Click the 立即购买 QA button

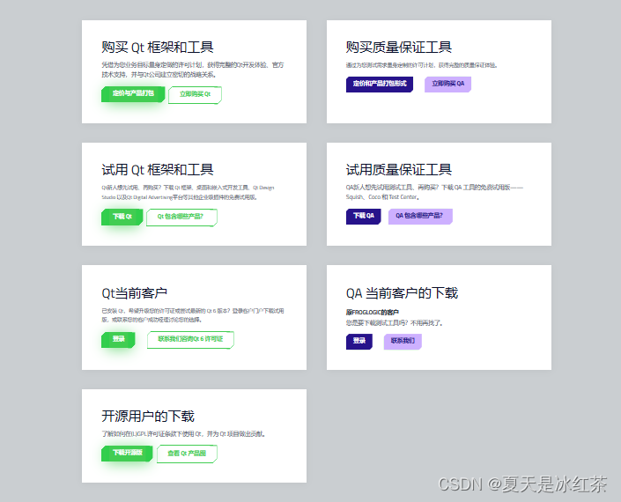448,84
